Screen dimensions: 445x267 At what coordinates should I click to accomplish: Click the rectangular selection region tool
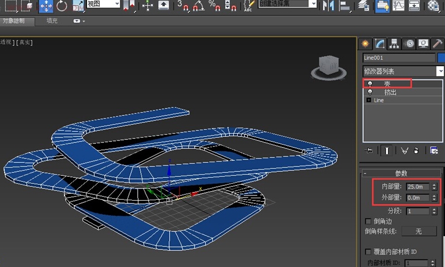pyautogui.click(x=11, y=6)
